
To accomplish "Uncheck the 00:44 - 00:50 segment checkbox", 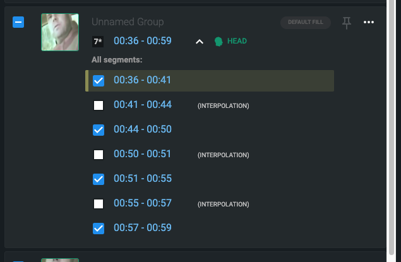I will (x=99, y=130).
